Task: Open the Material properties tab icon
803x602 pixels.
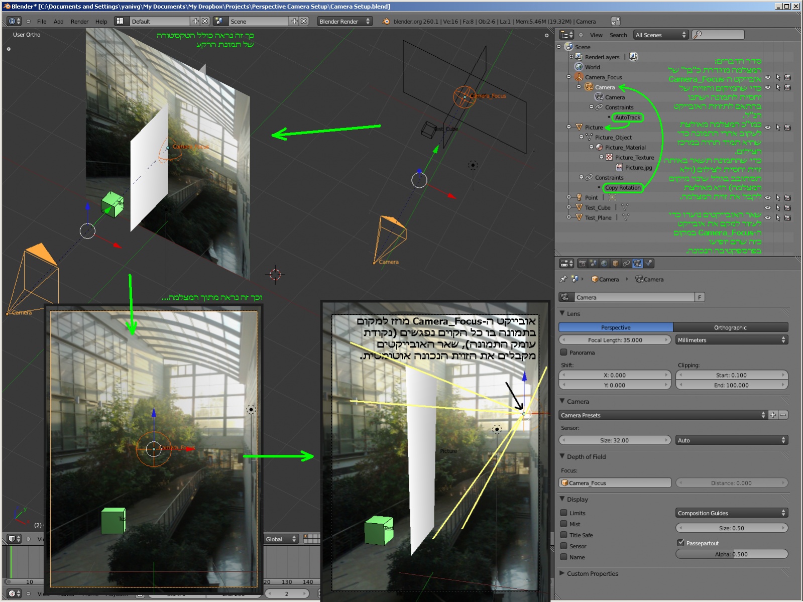Action: [x=649, y=264]
